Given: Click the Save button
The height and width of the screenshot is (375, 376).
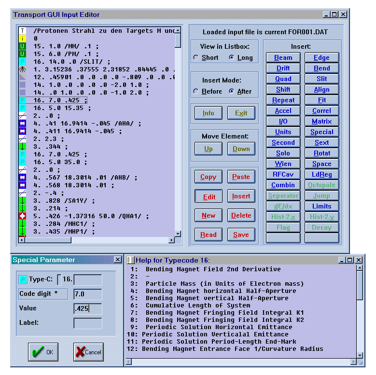Looking at the screenshot, I should pos(241,235).
